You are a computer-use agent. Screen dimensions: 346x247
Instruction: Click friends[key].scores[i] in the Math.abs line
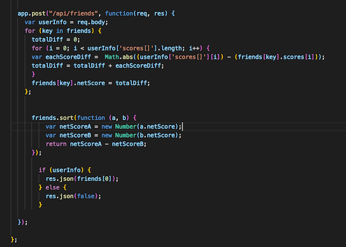pos(276,57)
